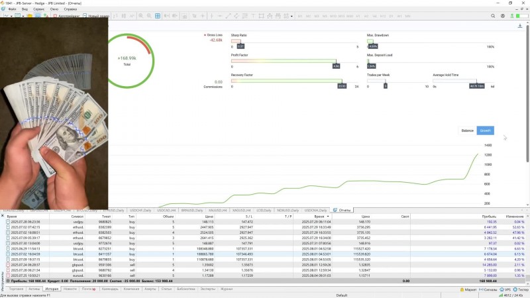This screenshot has width=530, height=298.
Task: Select the H4 timeframe button
Action: [x=374, y=16]
